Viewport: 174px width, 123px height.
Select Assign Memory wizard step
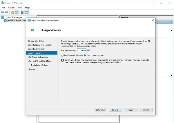[x=42, y=53]
